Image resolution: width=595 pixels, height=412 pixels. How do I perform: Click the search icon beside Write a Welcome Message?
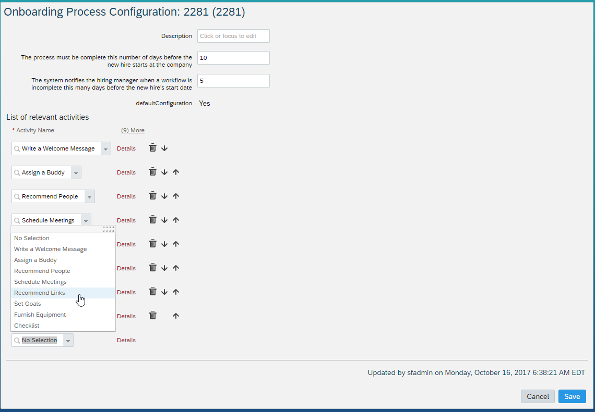click(x=17, y=149)
